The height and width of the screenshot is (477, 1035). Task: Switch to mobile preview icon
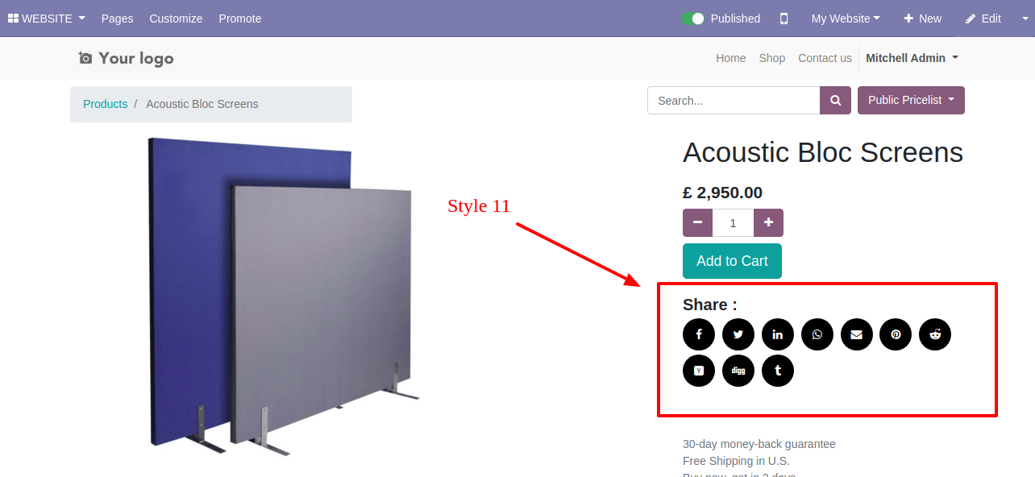pos(784,19)
